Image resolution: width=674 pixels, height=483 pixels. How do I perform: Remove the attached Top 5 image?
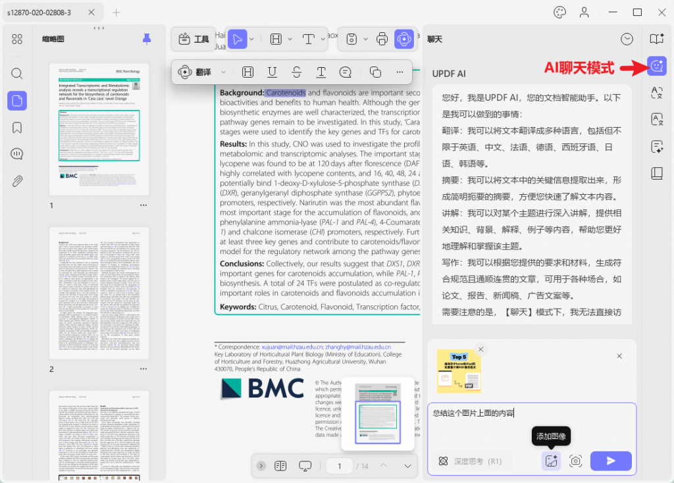(x=481, y=349)
